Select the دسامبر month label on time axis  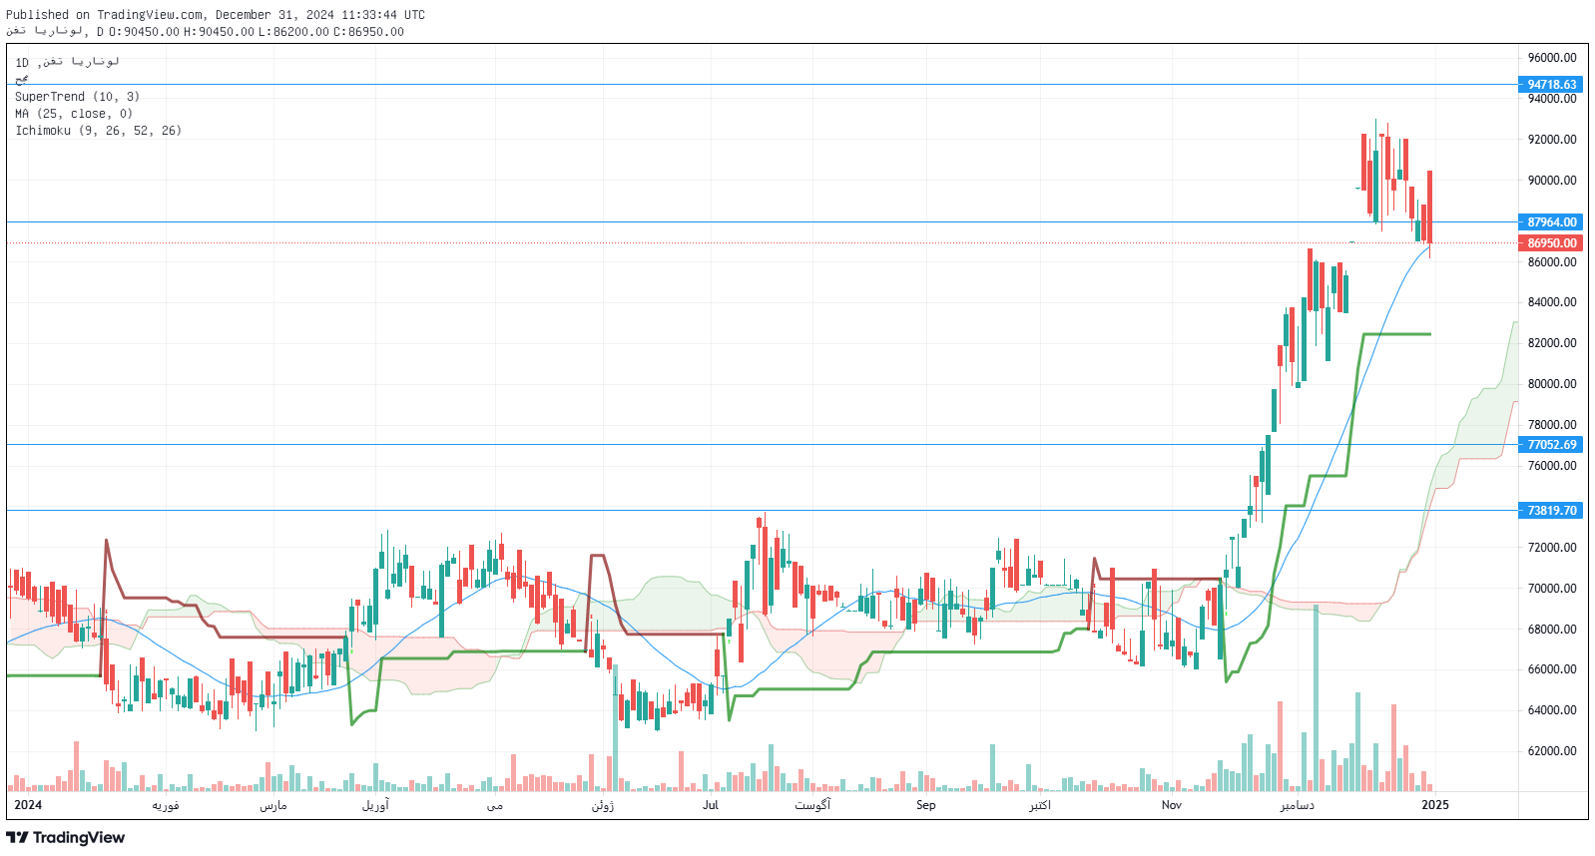(x=1298, y=805)
